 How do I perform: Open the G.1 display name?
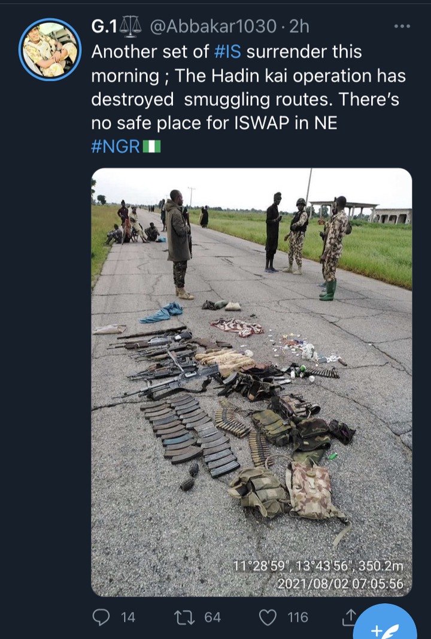104,27
